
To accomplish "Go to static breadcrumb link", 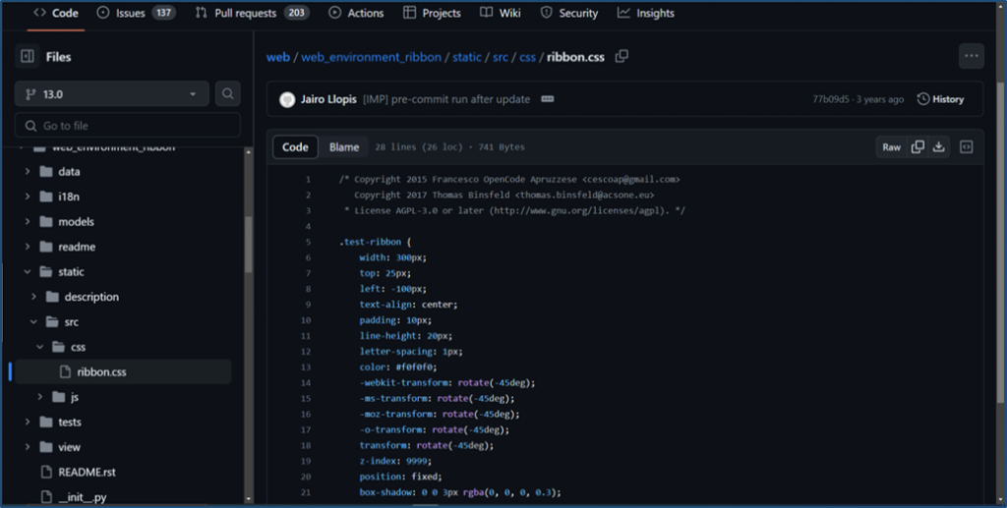I will coord(467,57).
